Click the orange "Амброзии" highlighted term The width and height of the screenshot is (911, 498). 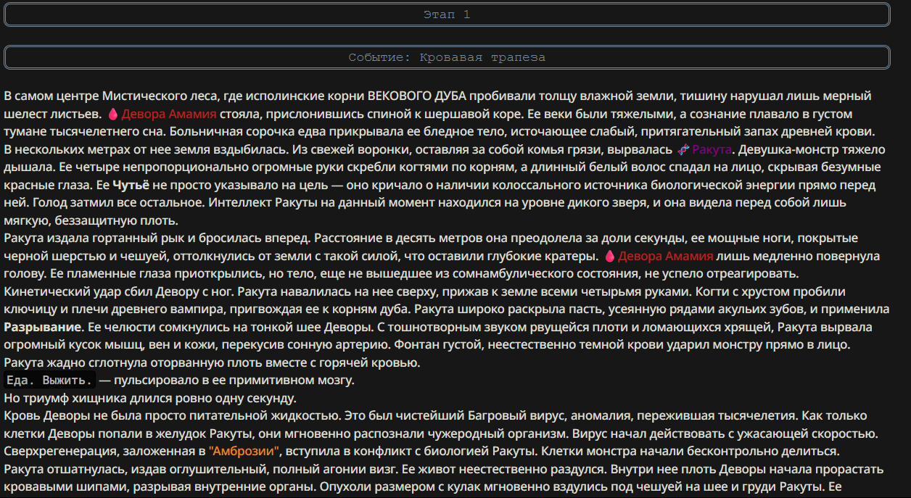pyautogui.click(x=244, y=451)
